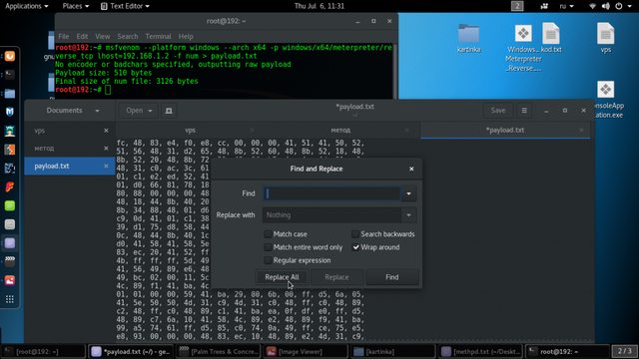Open the volume icon in the top bar
639x359 pixels.
click(x=606, y=6)
